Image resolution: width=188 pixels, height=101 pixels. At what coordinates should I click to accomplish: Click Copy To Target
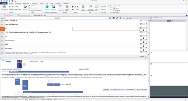click(67, 8)
